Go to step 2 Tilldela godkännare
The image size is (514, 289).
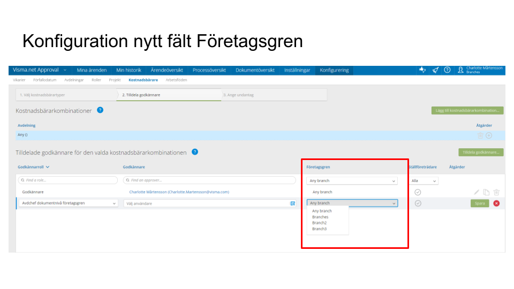[170, 95]
